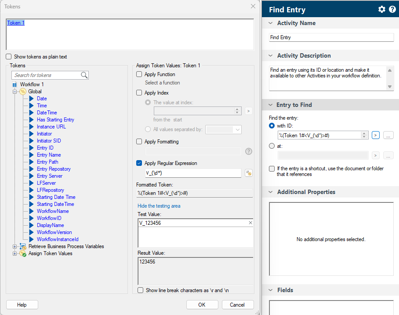Viewport: 399px width, 315px height.
Task: Open Find Entry settings gear icon
Action: coord(381,10)
